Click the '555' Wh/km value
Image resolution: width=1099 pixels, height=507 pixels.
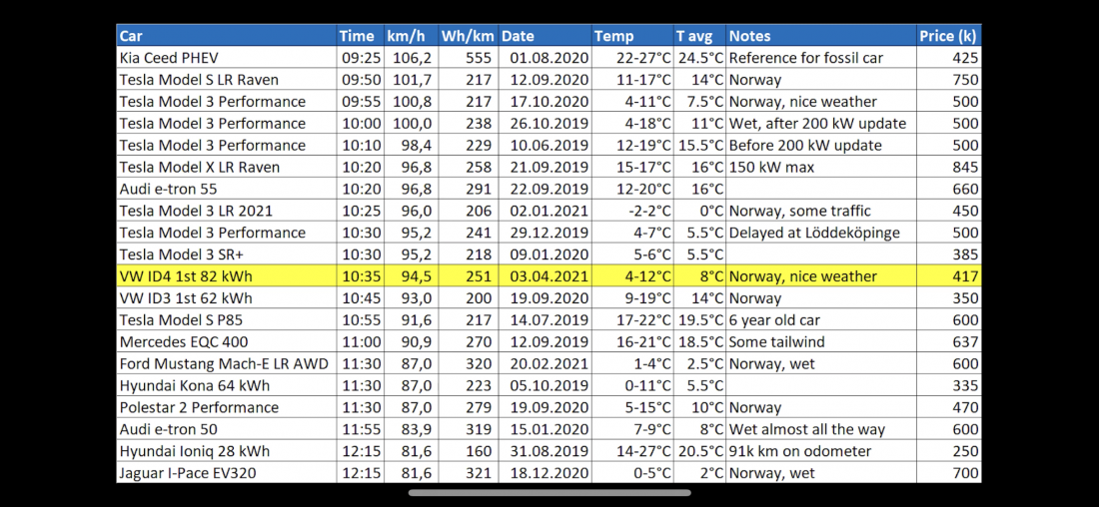(x=469, y=58)
